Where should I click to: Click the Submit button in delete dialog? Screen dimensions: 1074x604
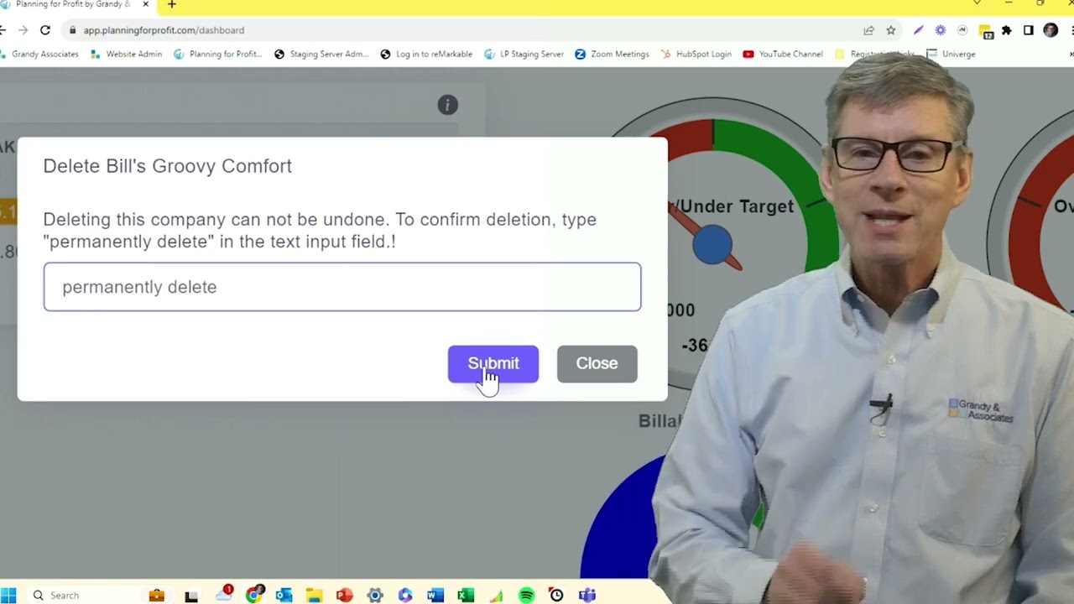pyautogui.click(x=493, y=363)
